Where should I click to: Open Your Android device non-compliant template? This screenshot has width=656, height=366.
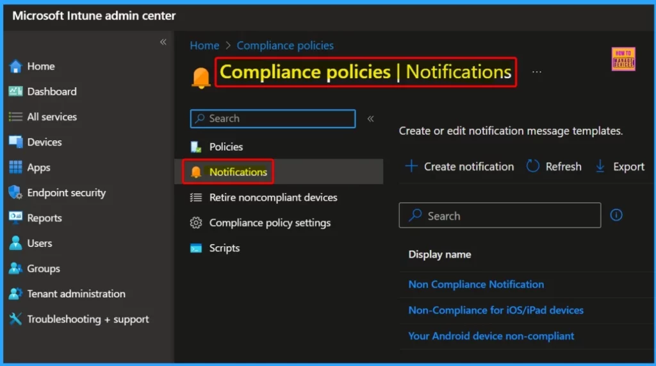coord(491,336)
